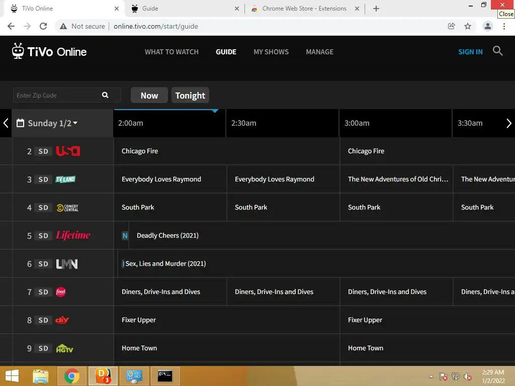Click the New badge beside Deadly Cheers
The width and height of the screenshot is (515, 386).
125,236
